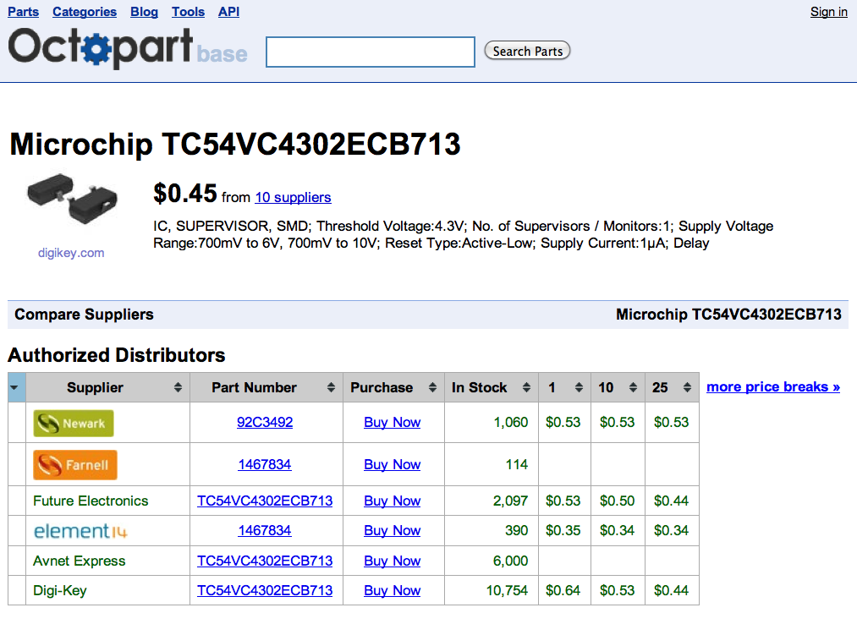Open Farnell part number 1467834
Image resolution: width=857 pixels, height=624 pixels.
[x=265, y=464]
